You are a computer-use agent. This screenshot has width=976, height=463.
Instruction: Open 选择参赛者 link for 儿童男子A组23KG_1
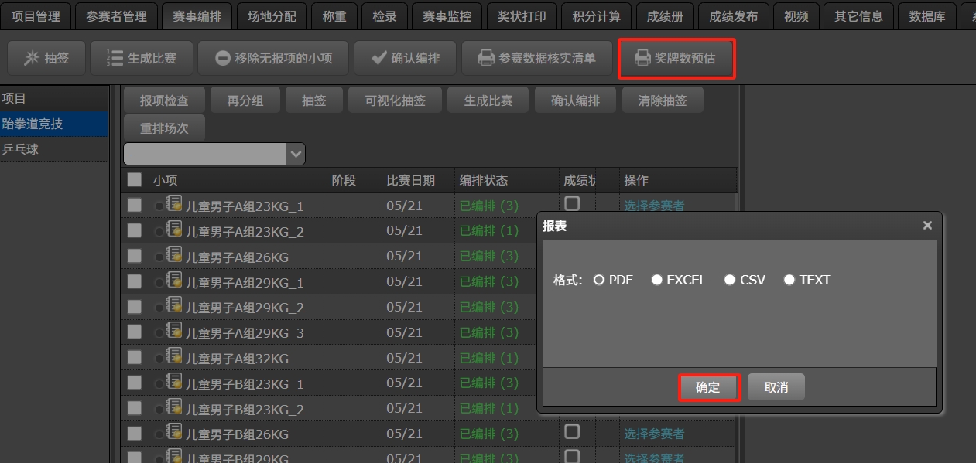(x=654, y=206)
